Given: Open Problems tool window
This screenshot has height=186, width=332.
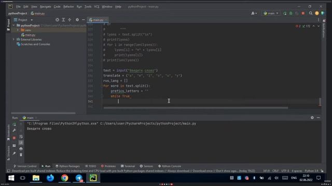Looking at the screenshot, I should click(x=108, y=166).
